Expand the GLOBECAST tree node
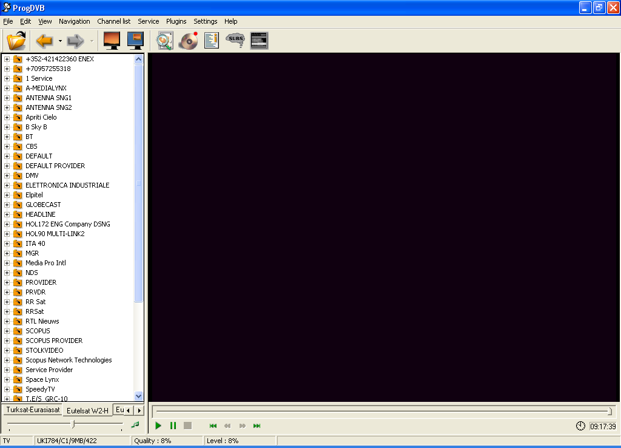The height and width of the screenshot is (448, 621). [7, 205]
